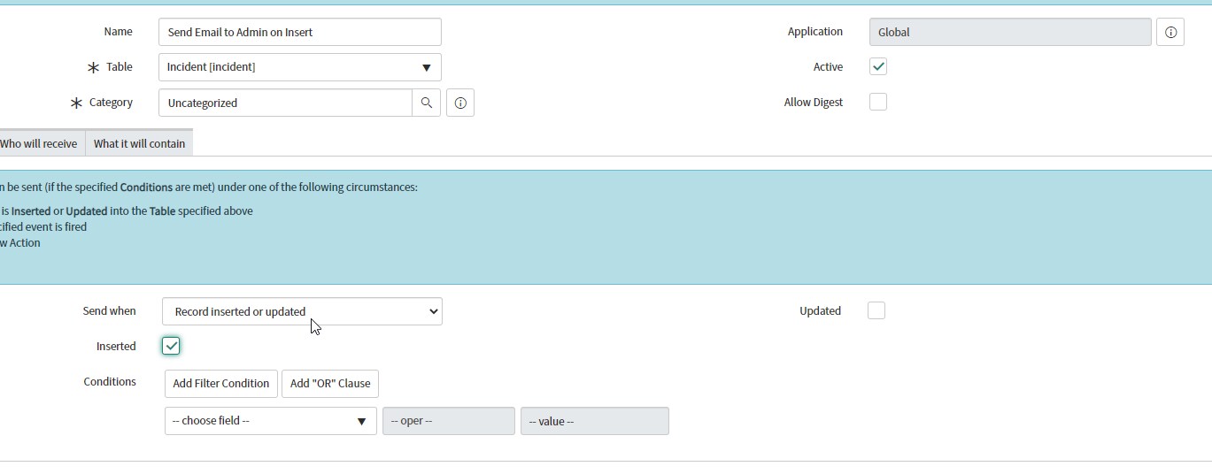Uncheck the Inserted checkbox
The width and height of the screenshot is (1212, 474).
pyautogui.click(x=171, y=346)
